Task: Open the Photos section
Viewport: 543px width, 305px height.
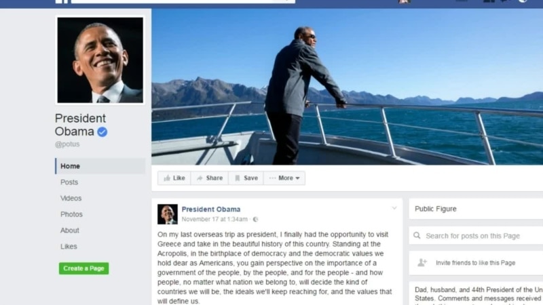Action: coord(71,214)
